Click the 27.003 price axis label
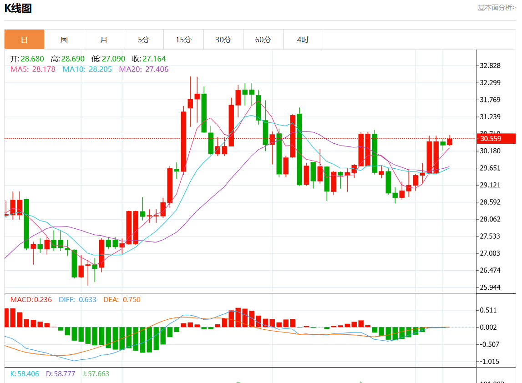Screen dimensions: 522x383 pyautogui.click(x=490, y=253)
